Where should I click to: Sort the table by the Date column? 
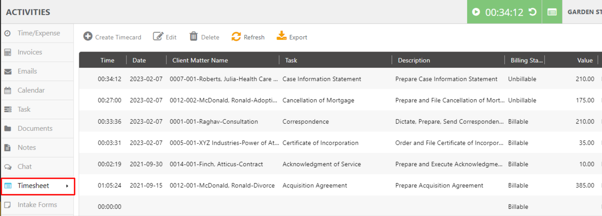pos(139,60)
